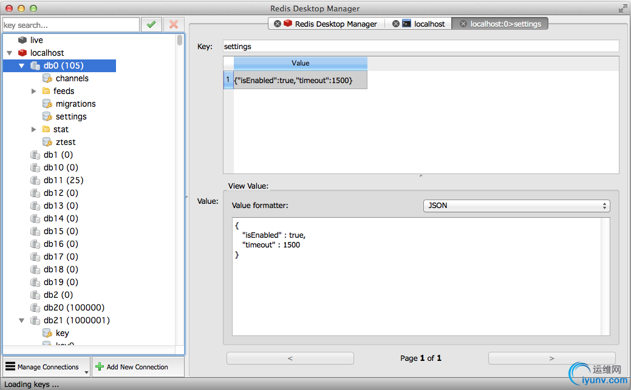Click the key item icon under db21

47,333
